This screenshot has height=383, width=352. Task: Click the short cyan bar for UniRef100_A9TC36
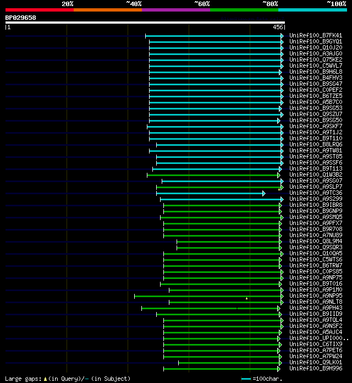pos(210,194)
